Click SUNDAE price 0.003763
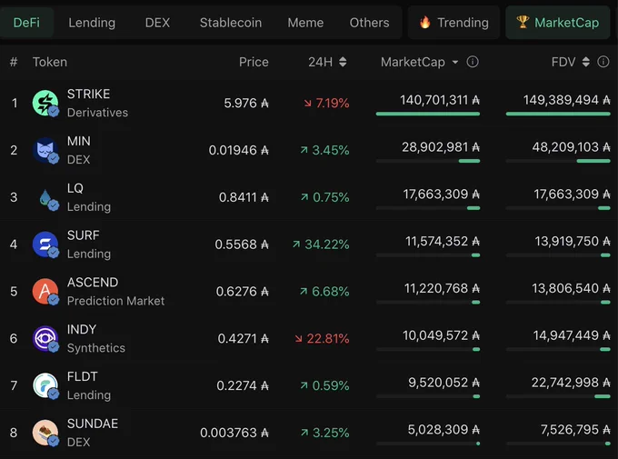 234,433
